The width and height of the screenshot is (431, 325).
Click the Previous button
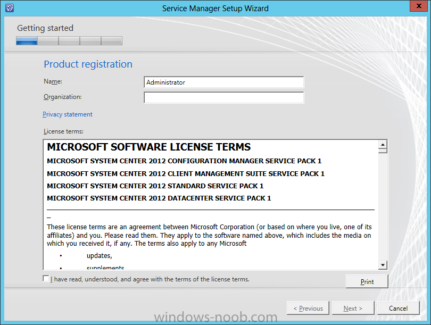pyautogui.click(x=308, y=308)
